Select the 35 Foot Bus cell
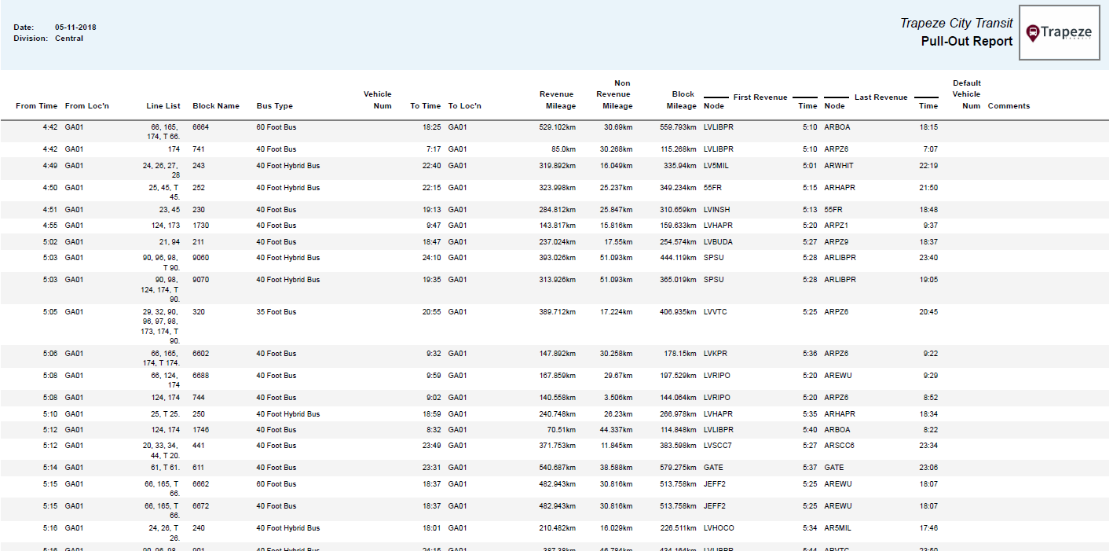This screenshot has width=1113, height=551. (x=276, y=312)
